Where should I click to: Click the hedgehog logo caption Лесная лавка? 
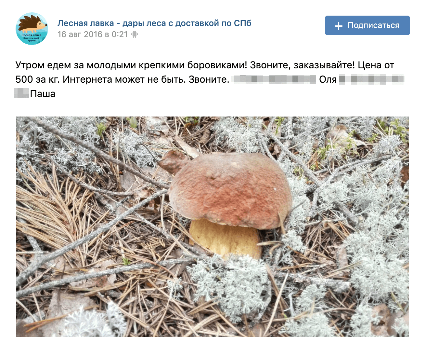pos(32,35)
